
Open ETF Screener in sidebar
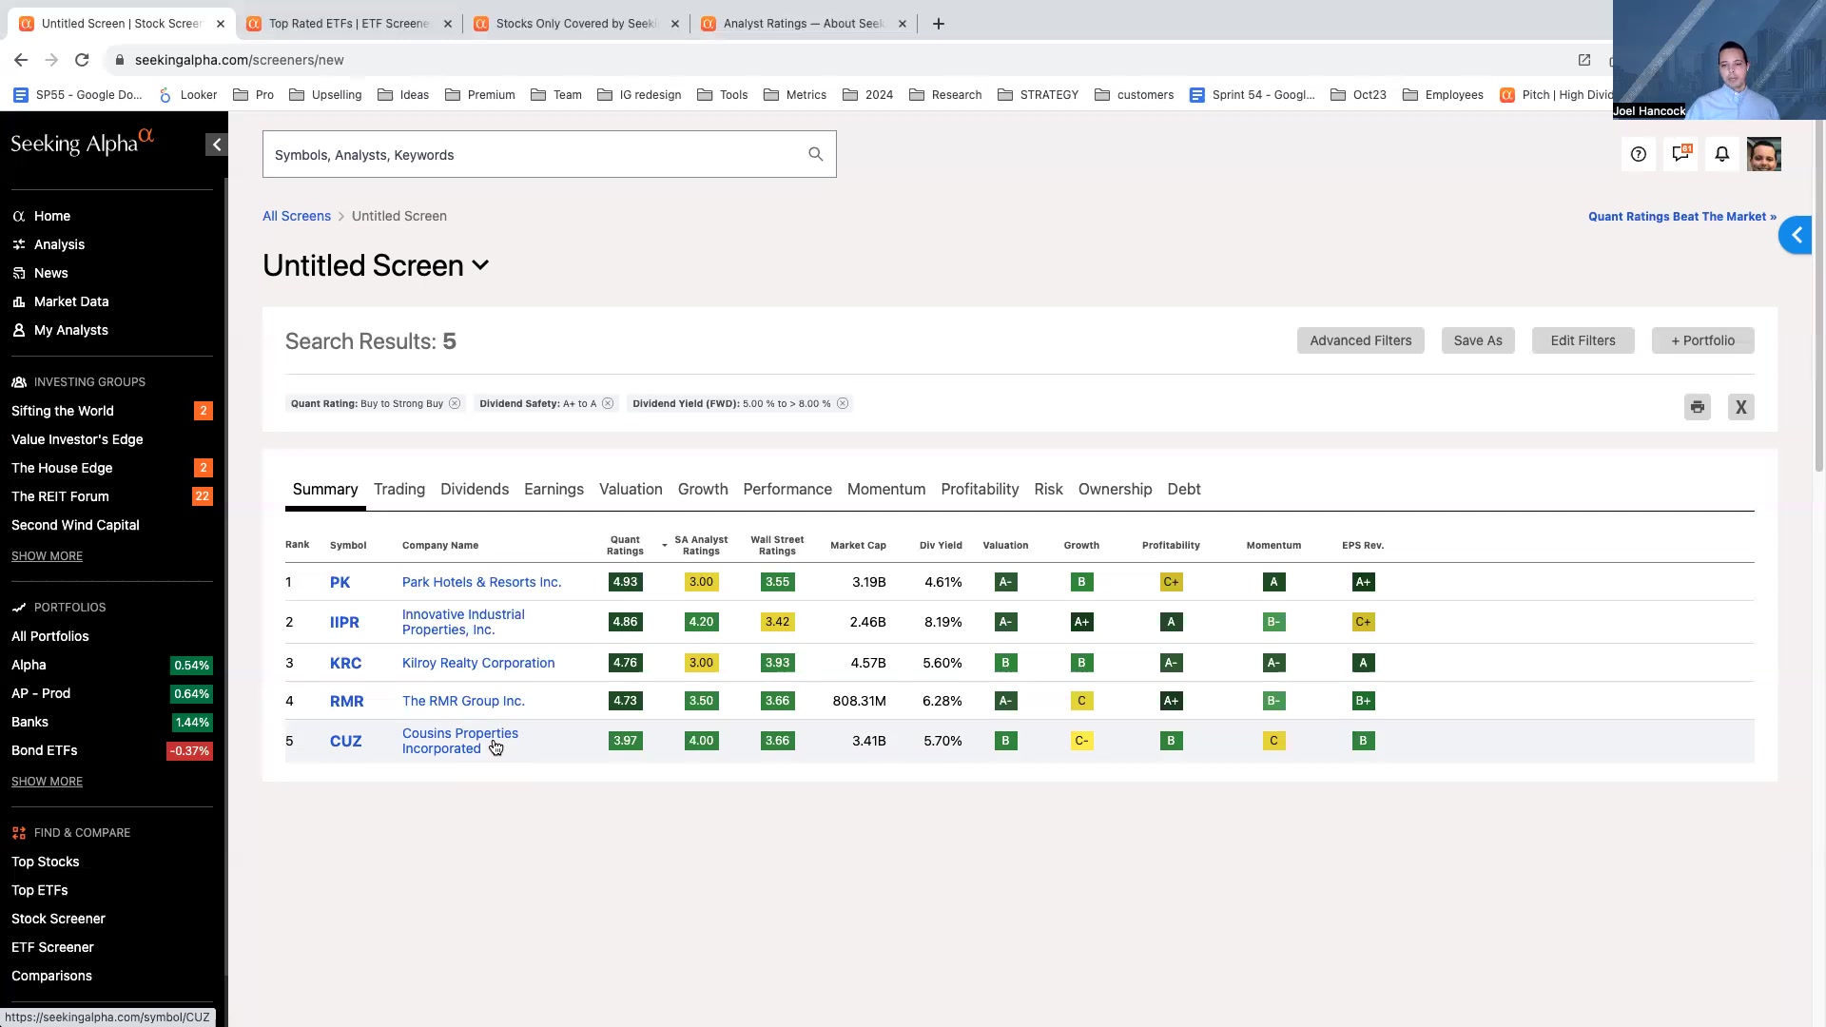click(52, 947)
